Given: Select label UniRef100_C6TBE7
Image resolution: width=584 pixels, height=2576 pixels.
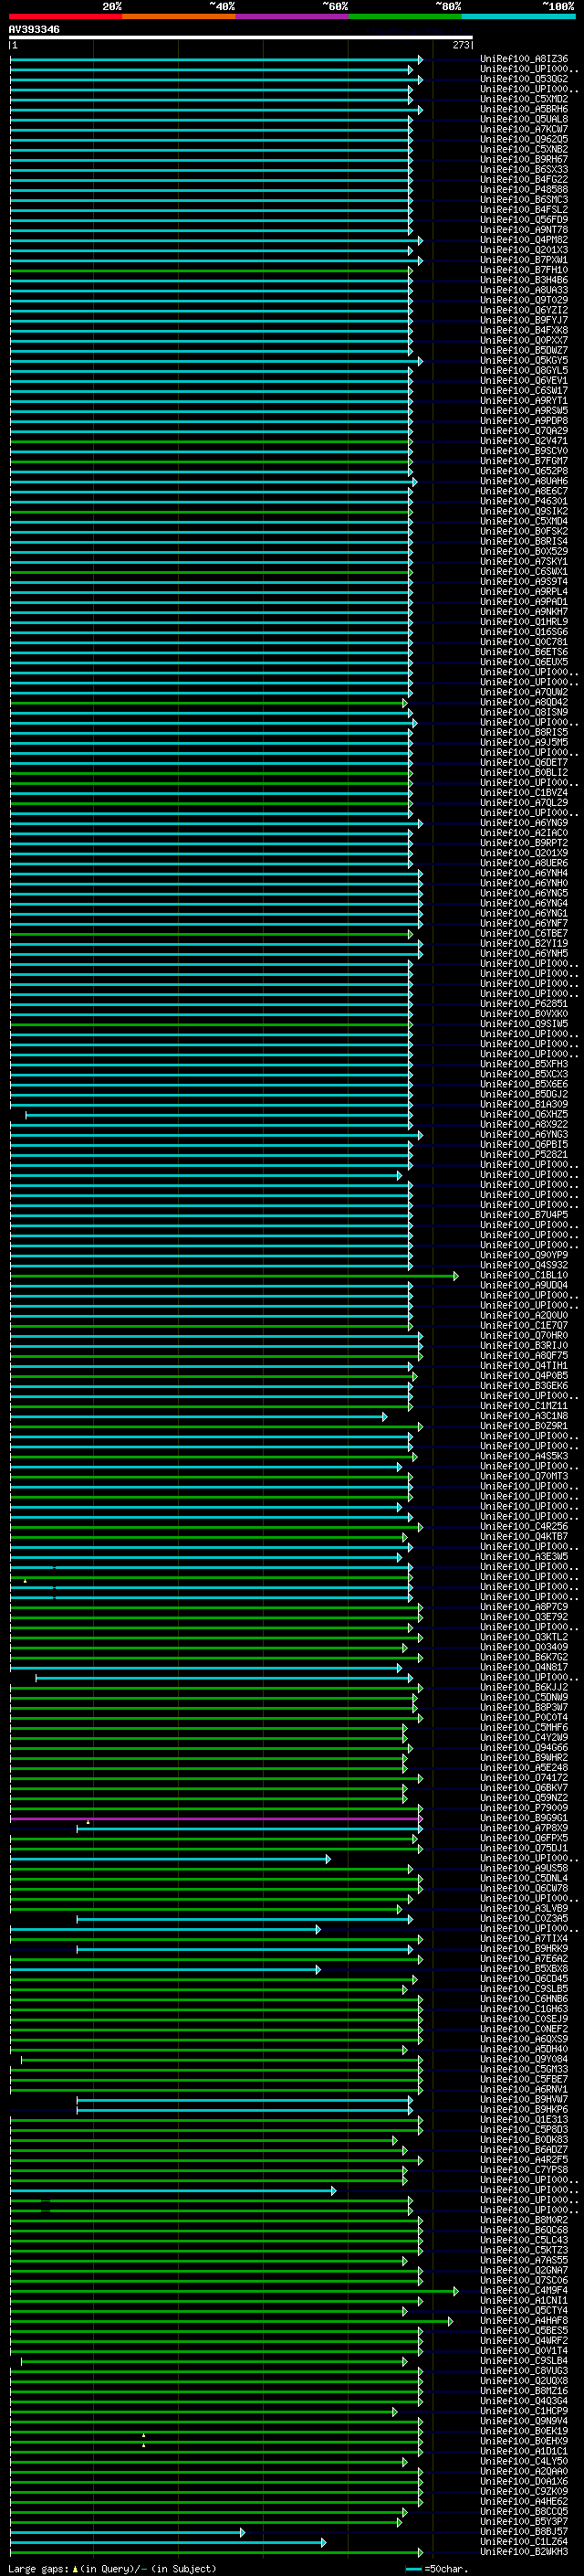Looking at the screenshot, I should click(x=524, y=933).
